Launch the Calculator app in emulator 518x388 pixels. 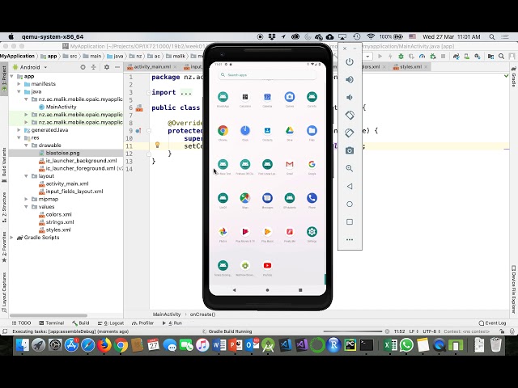245,97
